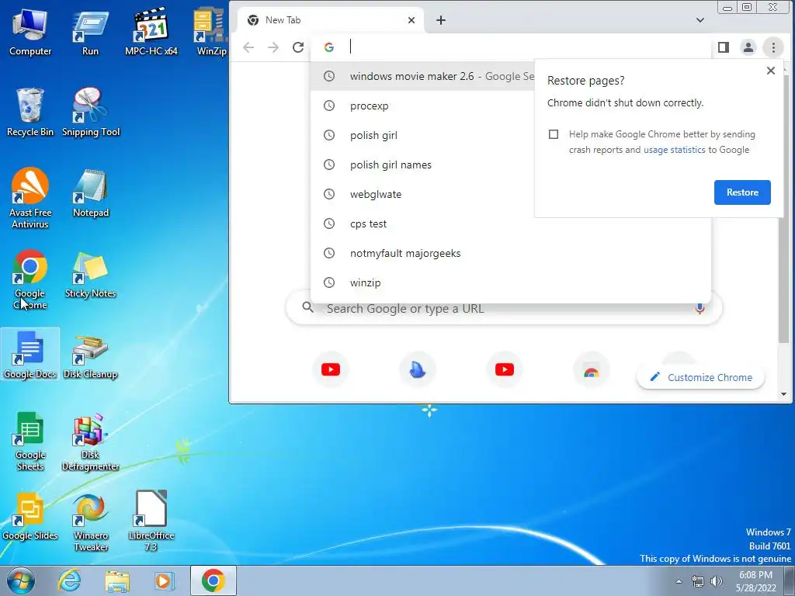
Task: Open the tab search dropdown chevron
Action: [x=700, y=19]
